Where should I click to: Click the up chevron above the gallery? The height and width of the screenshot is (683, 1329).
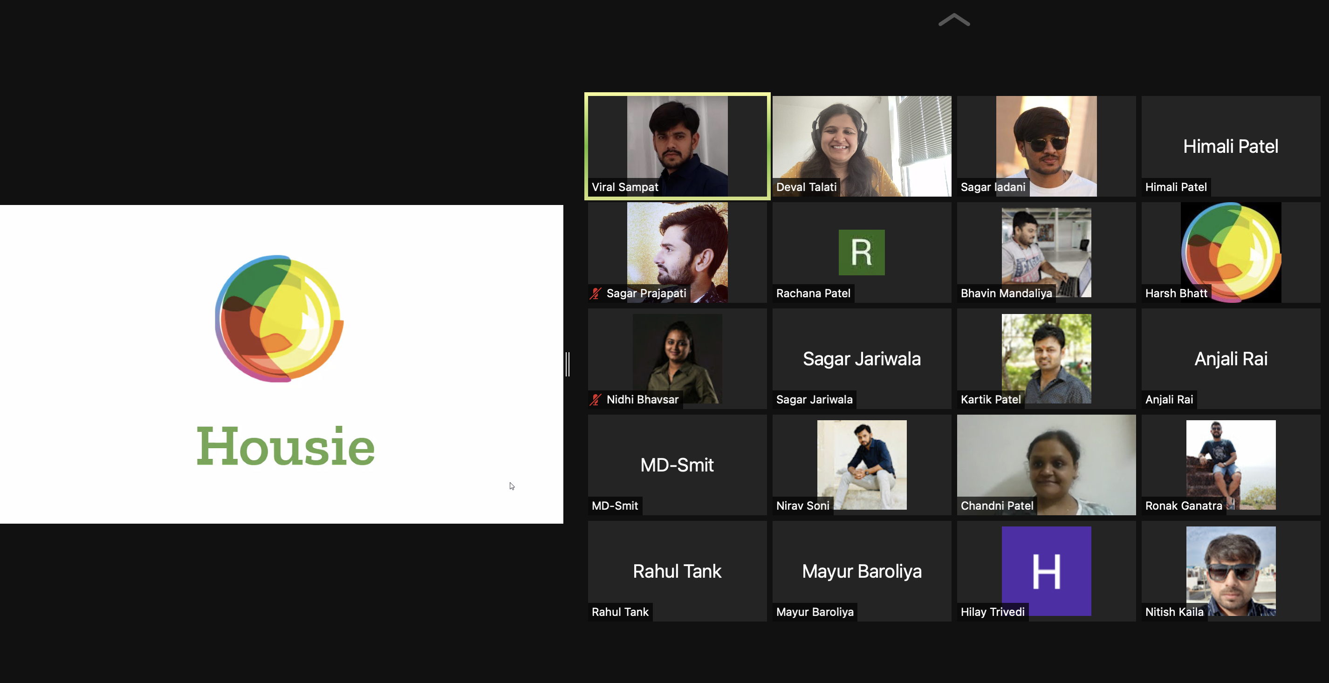(954, 20)
